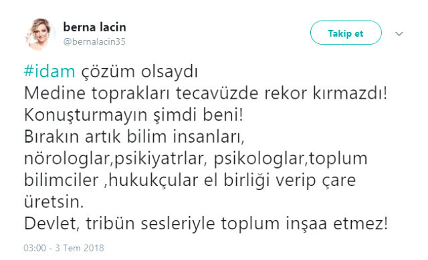Open the 03:00 tweet timestamp

pyautogui.click(x=35, y=248)
